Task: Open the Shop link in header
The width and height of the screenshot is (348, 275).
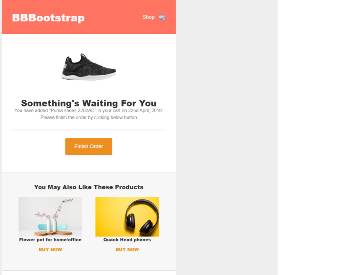Action: (148, 17)
